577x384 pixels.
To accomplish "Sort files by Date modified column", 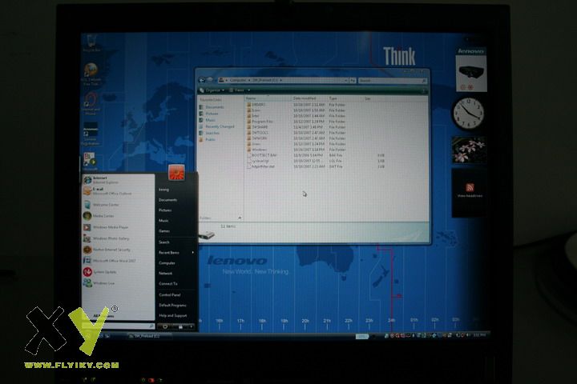I will point(310,98).
